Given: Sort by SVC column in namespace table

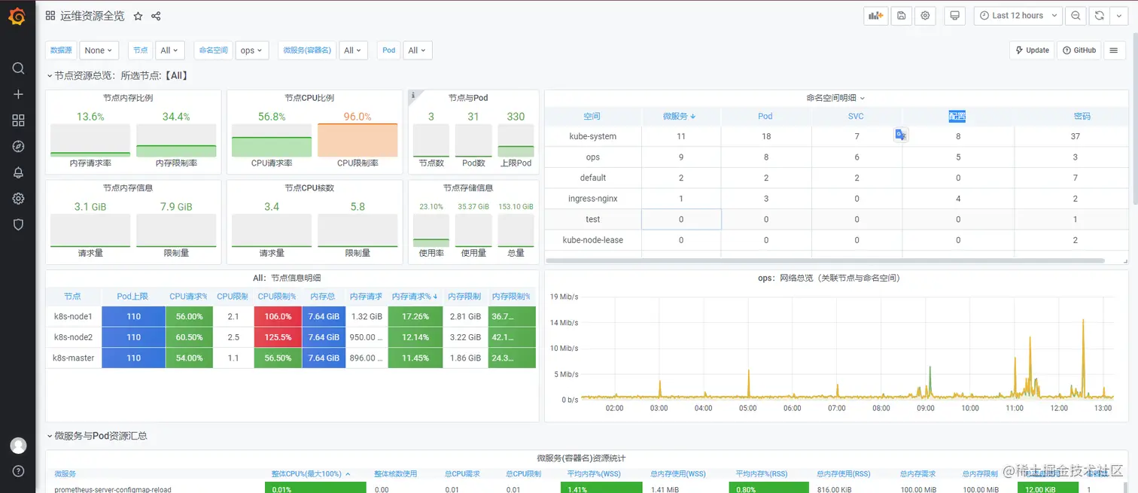Looking at the screenshot, I should [857, 117].
